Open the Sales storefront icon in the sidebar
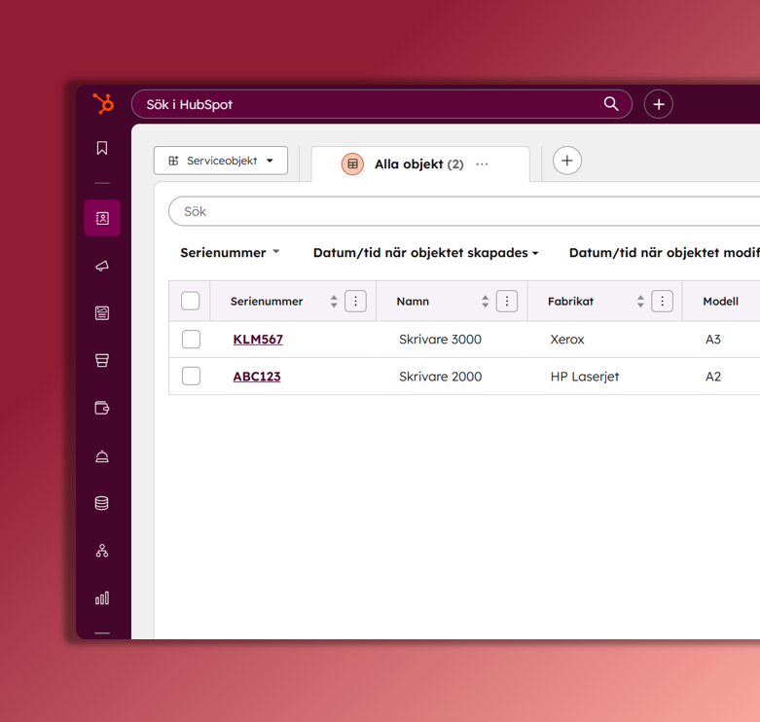 point(102,360)
